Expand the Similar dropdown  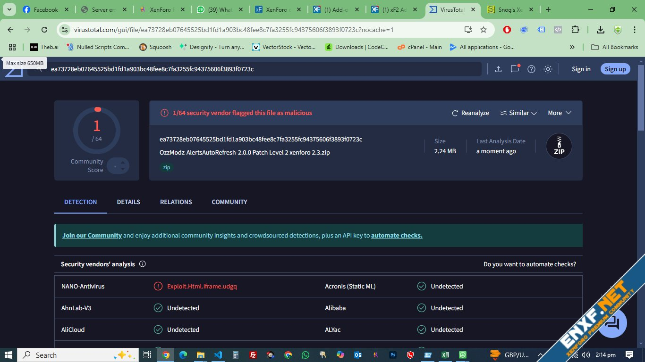(518, 113)
